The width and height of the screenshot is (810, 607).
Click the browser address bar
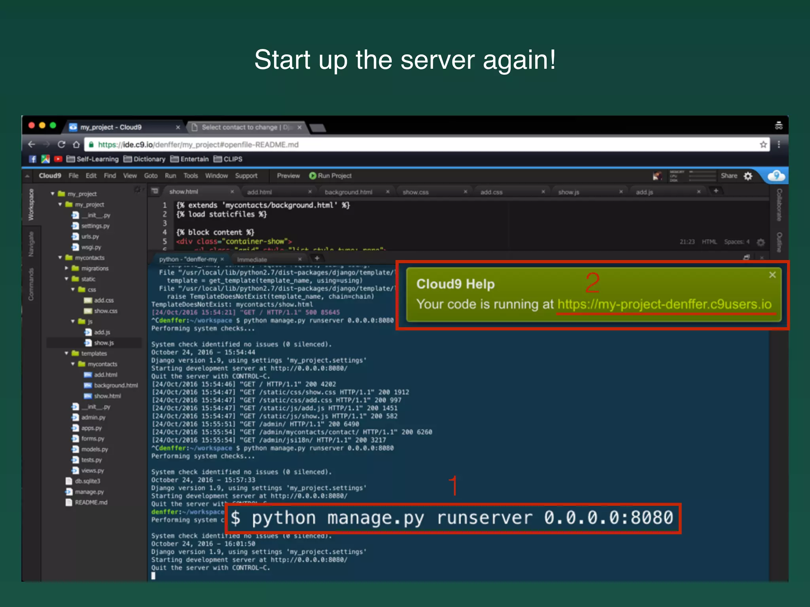(x=396, y=144)
